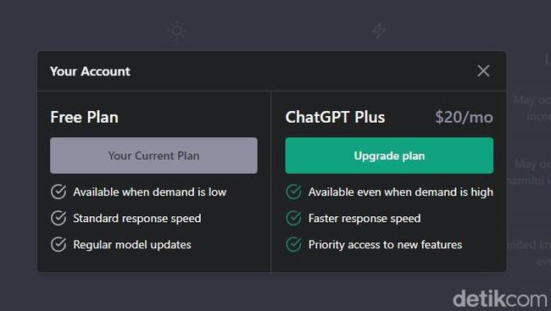Click the sun icon above the dialog
This screenshot has width=551, height=311.
pyautogui.click(x=176, y=31)
